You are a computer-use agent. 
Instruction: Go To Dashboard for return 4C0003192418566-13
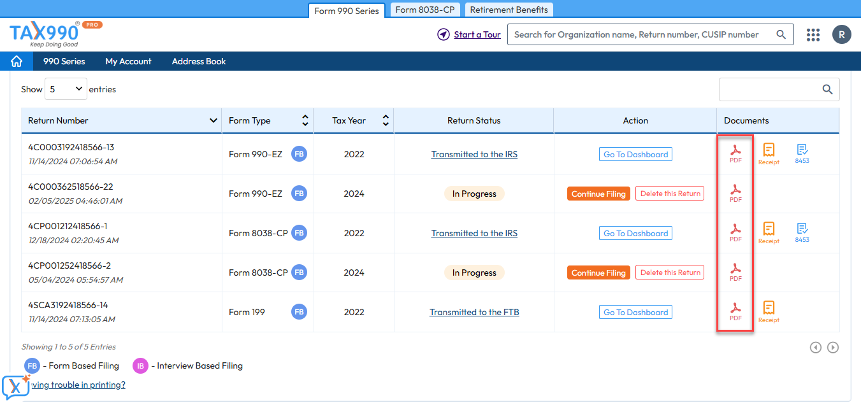coord(635,154)
